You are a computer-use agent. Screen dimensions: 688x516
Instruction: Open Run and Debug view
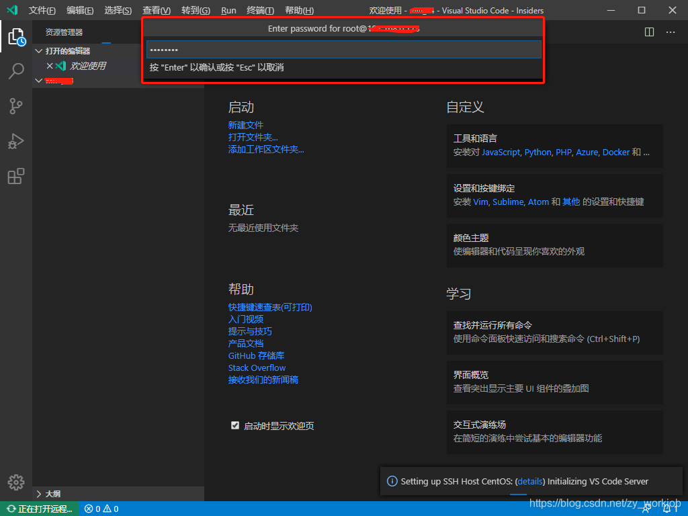(x=16, y=141)
